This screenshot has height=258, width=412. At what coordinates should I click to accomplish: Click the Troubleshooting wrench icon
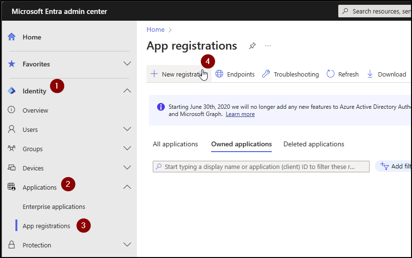(x=266, y=74)
